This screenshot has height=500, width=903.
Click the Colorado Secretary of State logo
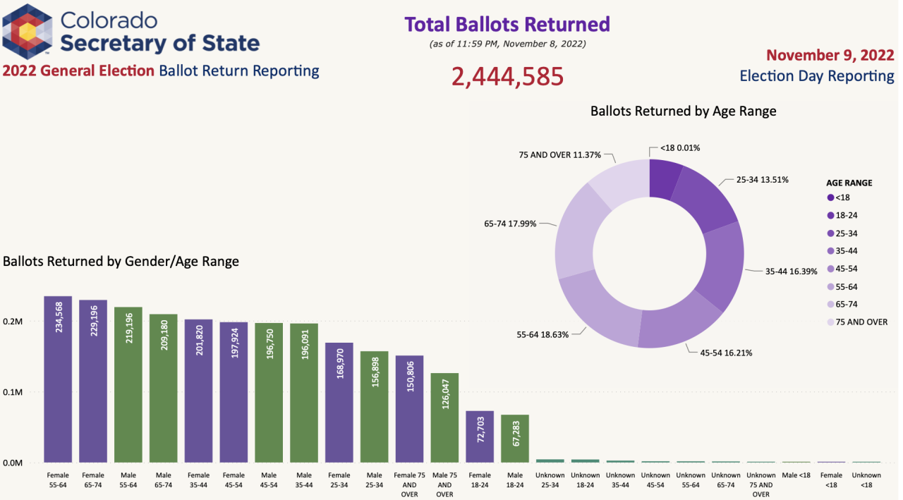28,30
